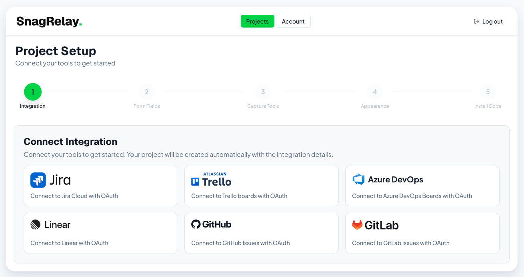The image size is (524, 277).
Task: Click 'Connect to Jira Cloud with OAuth'
Action: (x=74, y=196)
